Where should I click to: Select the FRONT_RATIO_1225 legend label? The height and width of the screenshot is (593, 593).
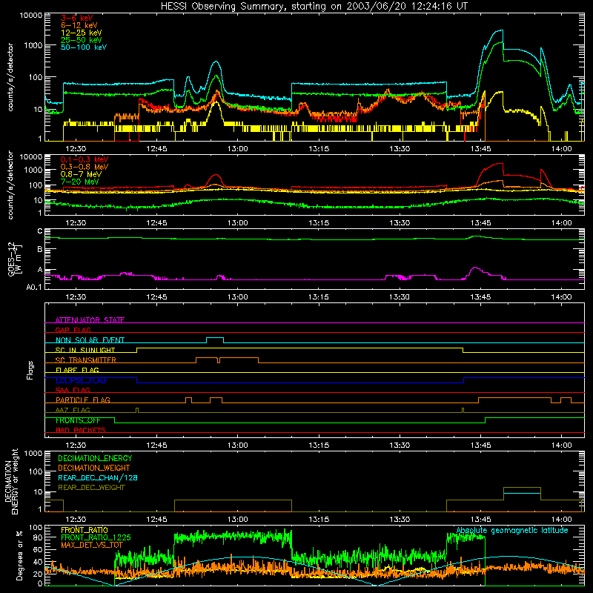[x=96, y=537]
